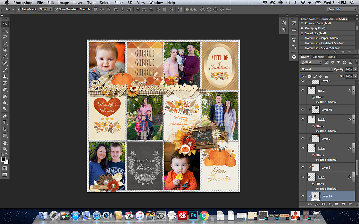Toggle Drop Shadow visibility under 3x4 5

pos(317,189)
